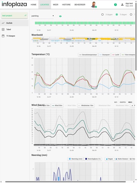This screenshot has width=137, height=183.
Task: Open the LOCATIES tab
Action: (x=45, y=5)
